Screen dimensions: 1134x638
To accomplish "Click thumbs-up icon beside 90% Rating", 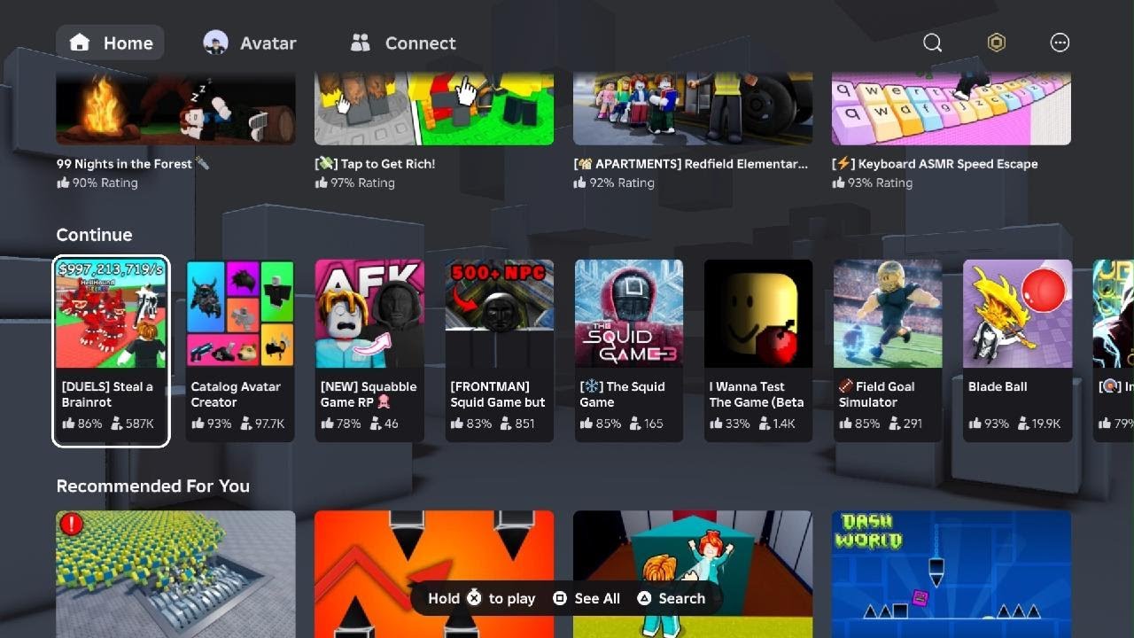I will (63, 183).
